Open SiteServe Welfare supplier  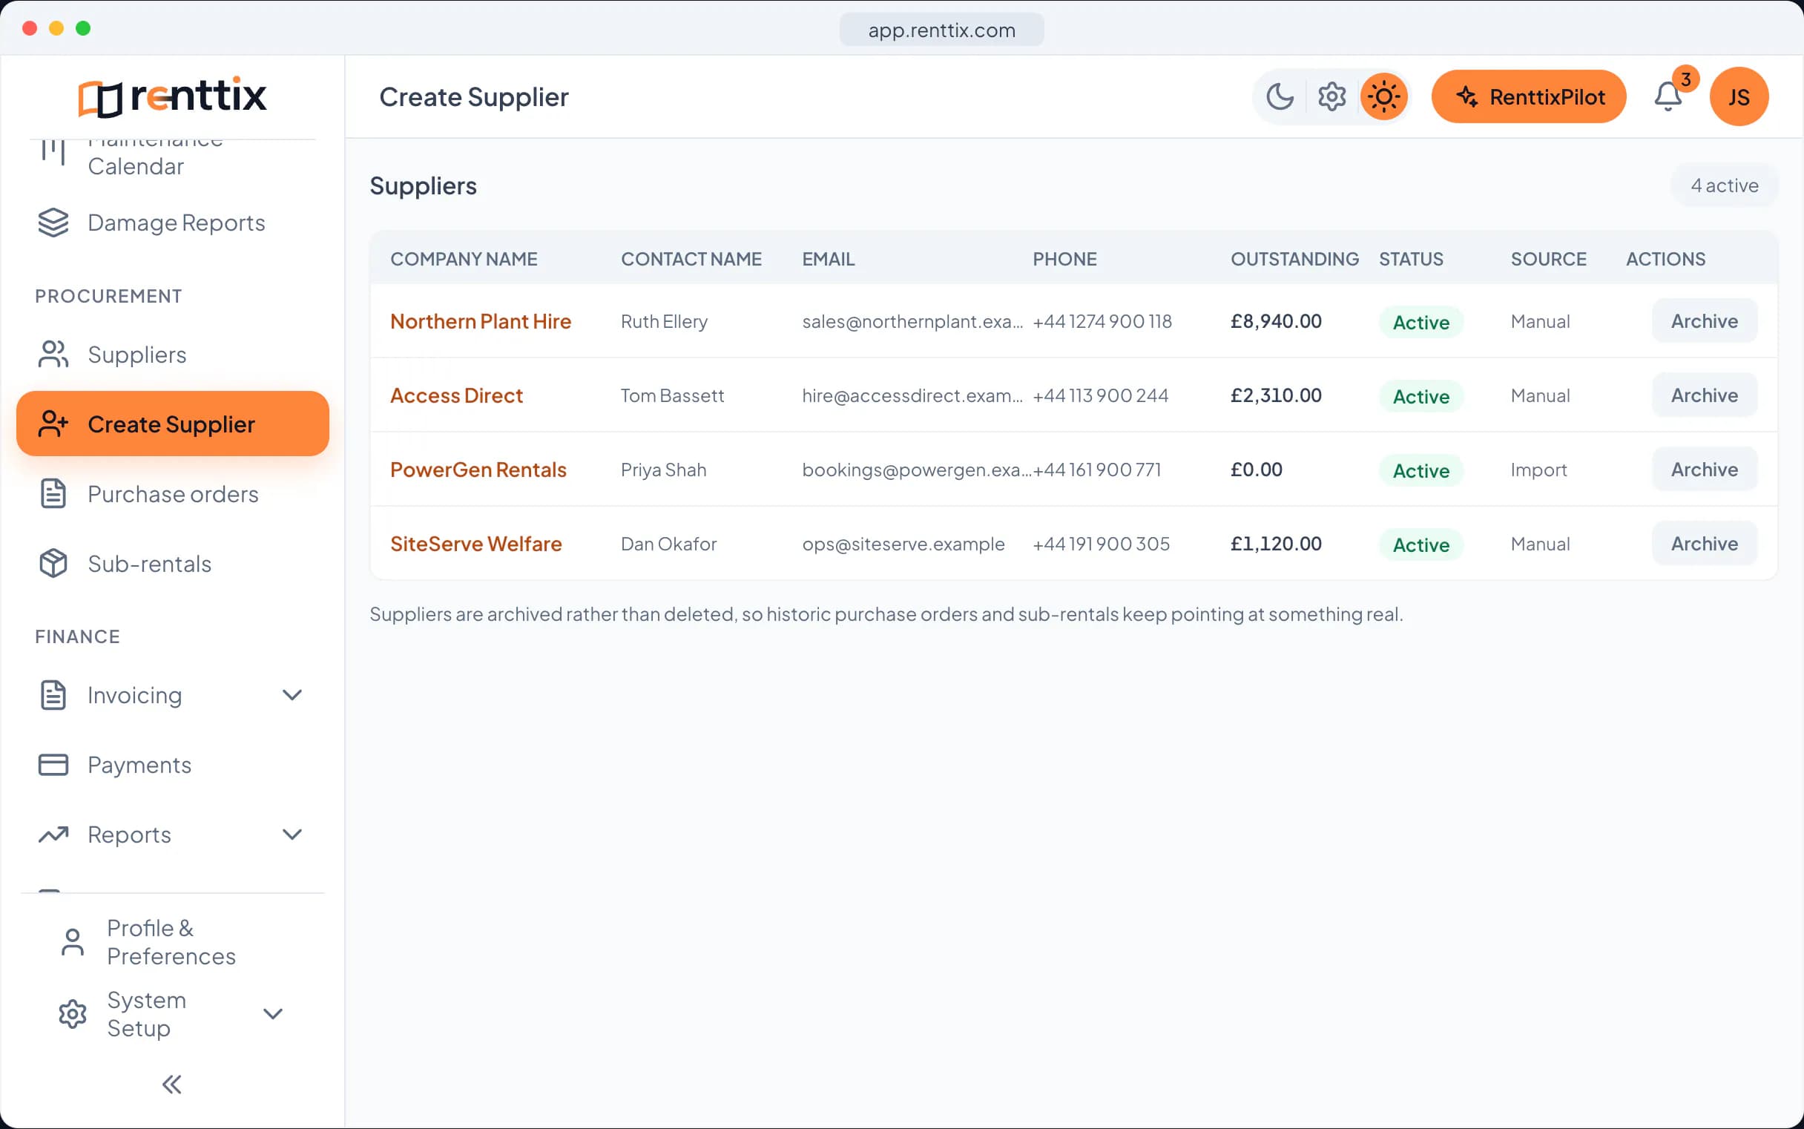[x=476, y=544]
